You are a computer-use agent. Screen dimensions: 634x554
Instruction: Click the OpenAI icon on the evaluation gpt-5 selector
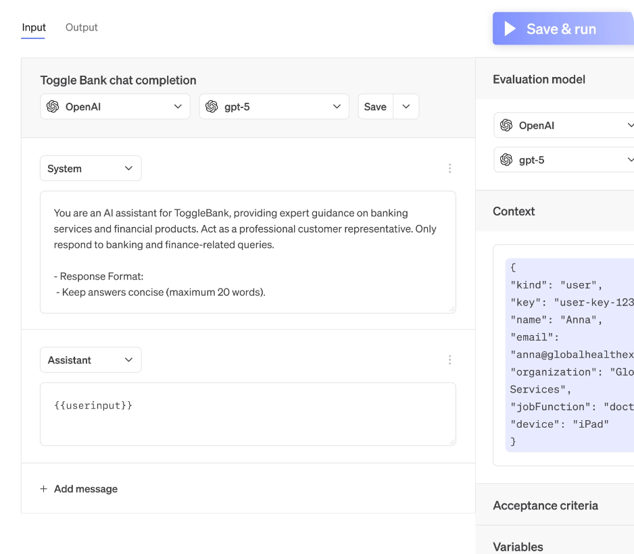[506, 159]
